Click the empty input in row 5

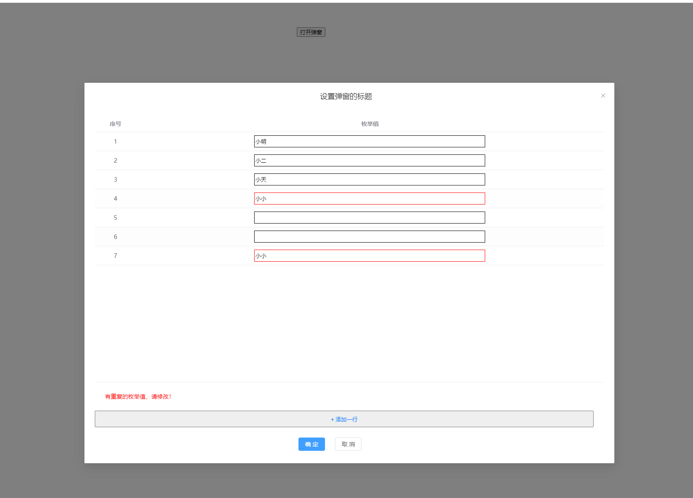tap(370, 218)
